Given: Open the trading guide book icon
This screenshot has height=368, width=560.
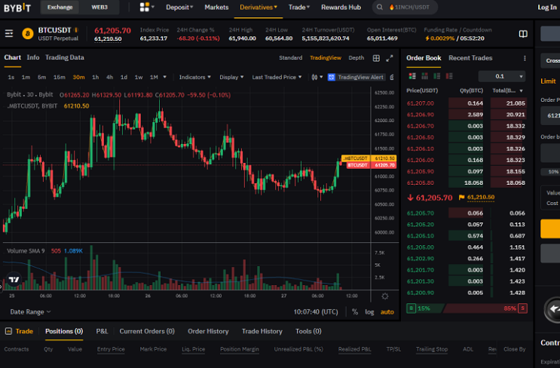Looking at the screenshot, I should coord(523,34).
